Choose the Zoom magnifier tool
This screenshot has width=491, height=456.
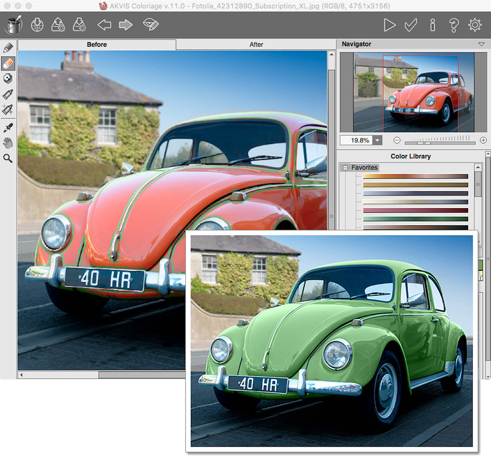click(x=8, y=158)
